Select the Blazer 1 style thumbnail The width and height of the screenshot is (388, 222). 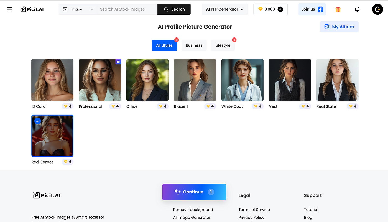[195, 80]
